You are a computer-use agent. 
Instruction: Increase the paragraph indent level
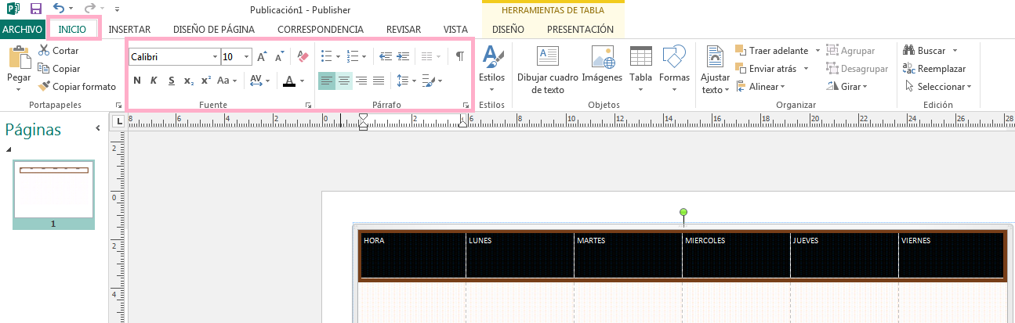(403, 56)
